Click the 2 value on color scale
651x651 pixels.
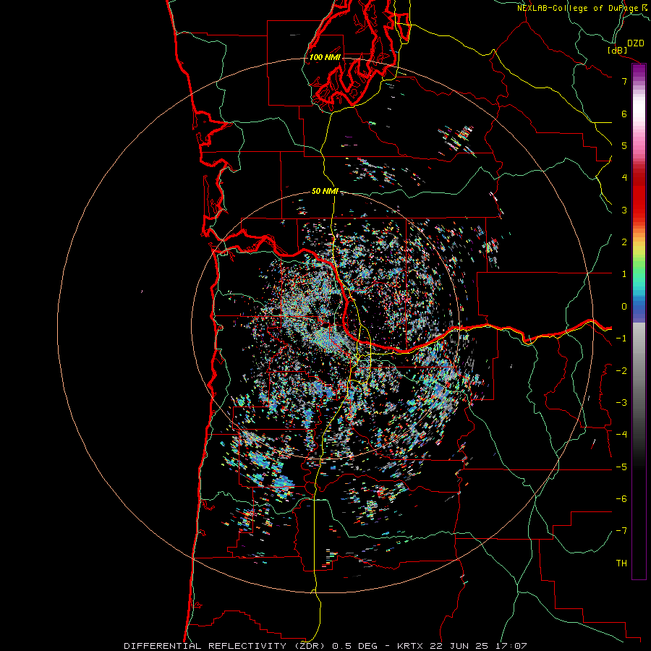click(x=624, y=242)
